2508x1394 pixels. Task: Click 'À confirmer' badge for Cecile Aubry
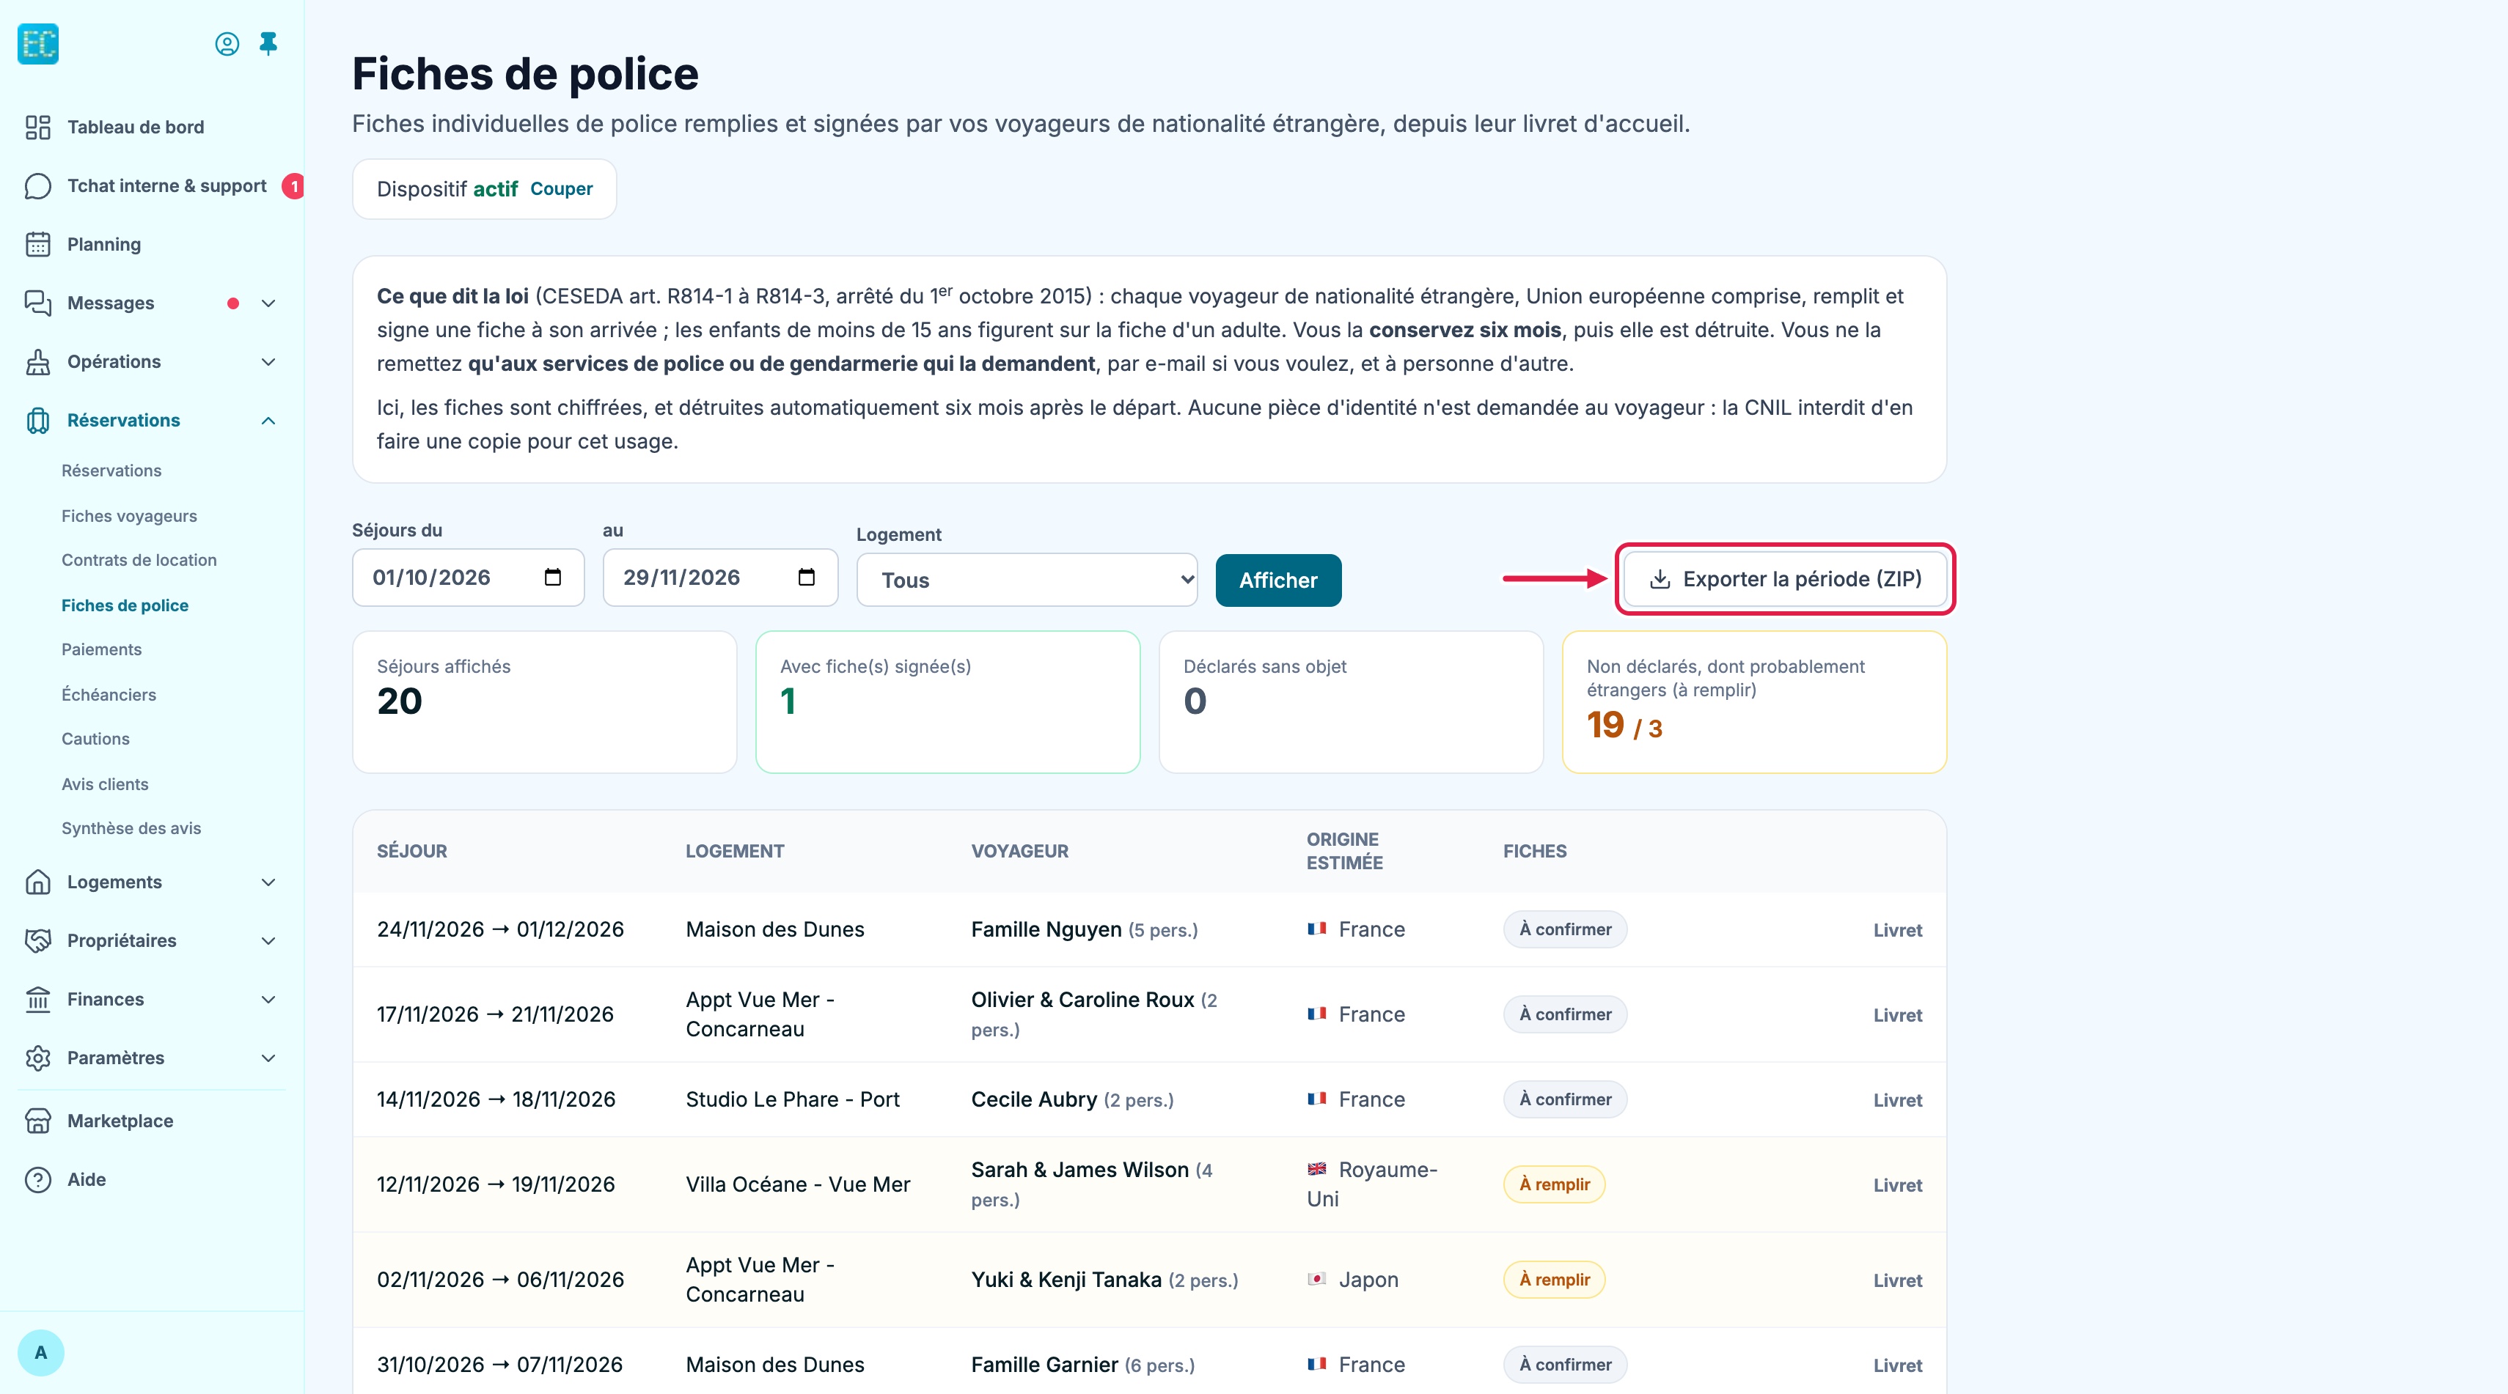[1565, 1099]
